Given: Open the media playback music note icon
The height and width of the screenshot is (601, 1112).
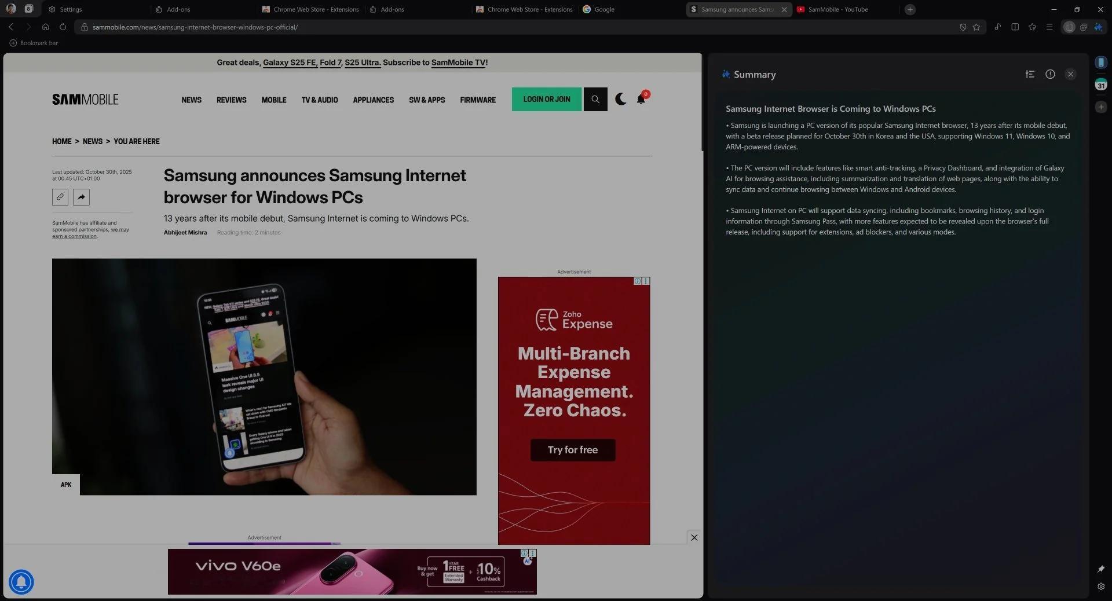Looking at the screenshot, I should [997, 27].
